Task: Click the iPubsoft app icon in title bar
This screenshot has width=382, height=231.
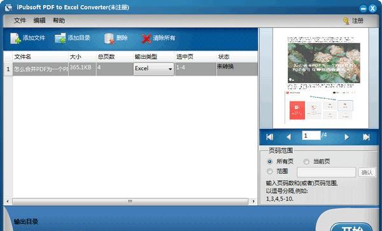Action: (x=8, y=8)
